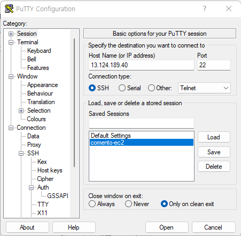Open the Colours category

(36, 119)
